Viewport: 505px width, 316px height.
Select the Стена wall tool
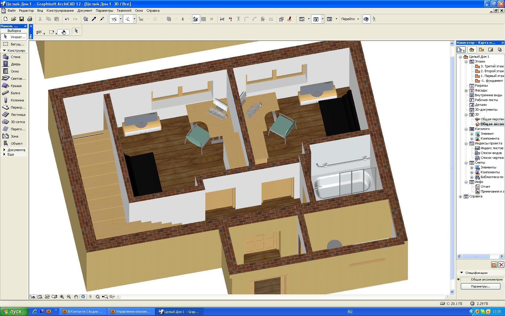click(x=14, y=57)
